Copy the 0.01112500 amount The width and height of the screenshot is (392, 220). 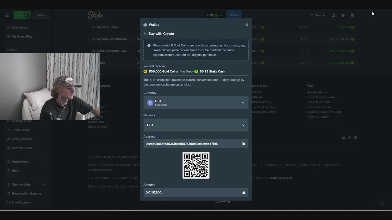pos(243,192)
